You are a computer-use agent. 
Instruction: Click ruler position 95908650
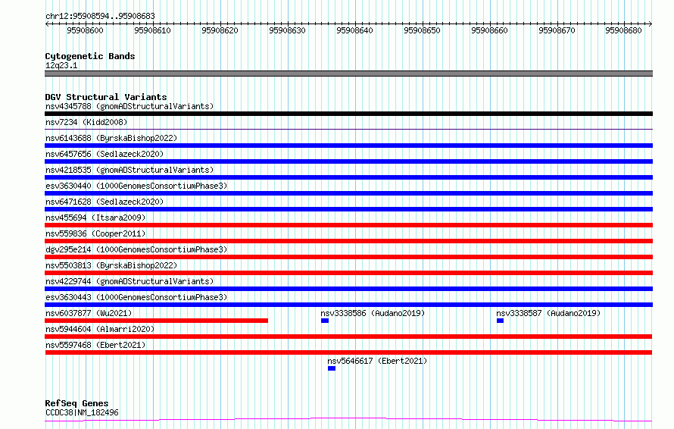422,30
